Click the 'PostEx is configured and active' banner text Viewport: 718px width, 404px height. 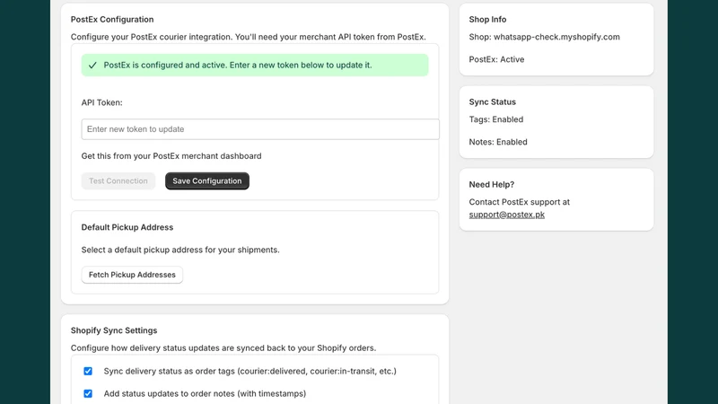(x=238, y=65)
